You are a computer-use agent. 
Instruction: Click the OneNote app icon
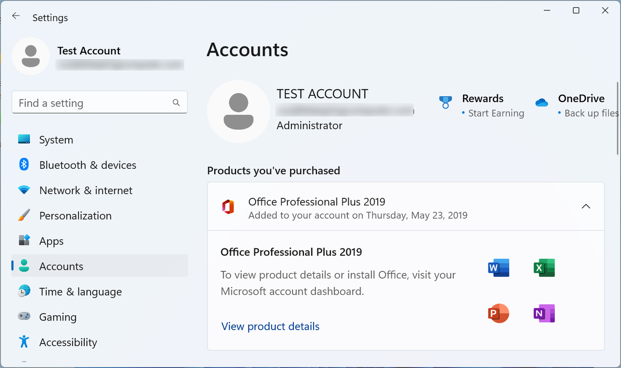[x=544, y=314]
